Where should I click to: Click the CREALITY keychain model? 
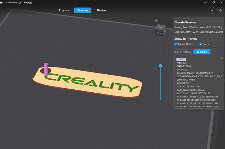pos(87,82)
